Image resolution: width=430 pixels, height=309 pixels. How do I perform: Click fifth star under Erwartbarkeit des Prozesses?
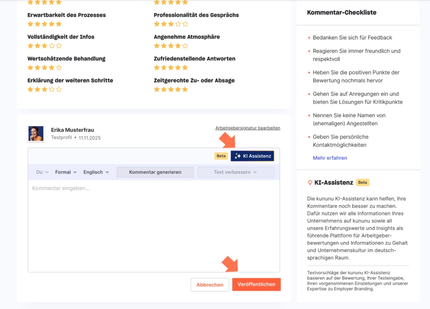point(59,24)
